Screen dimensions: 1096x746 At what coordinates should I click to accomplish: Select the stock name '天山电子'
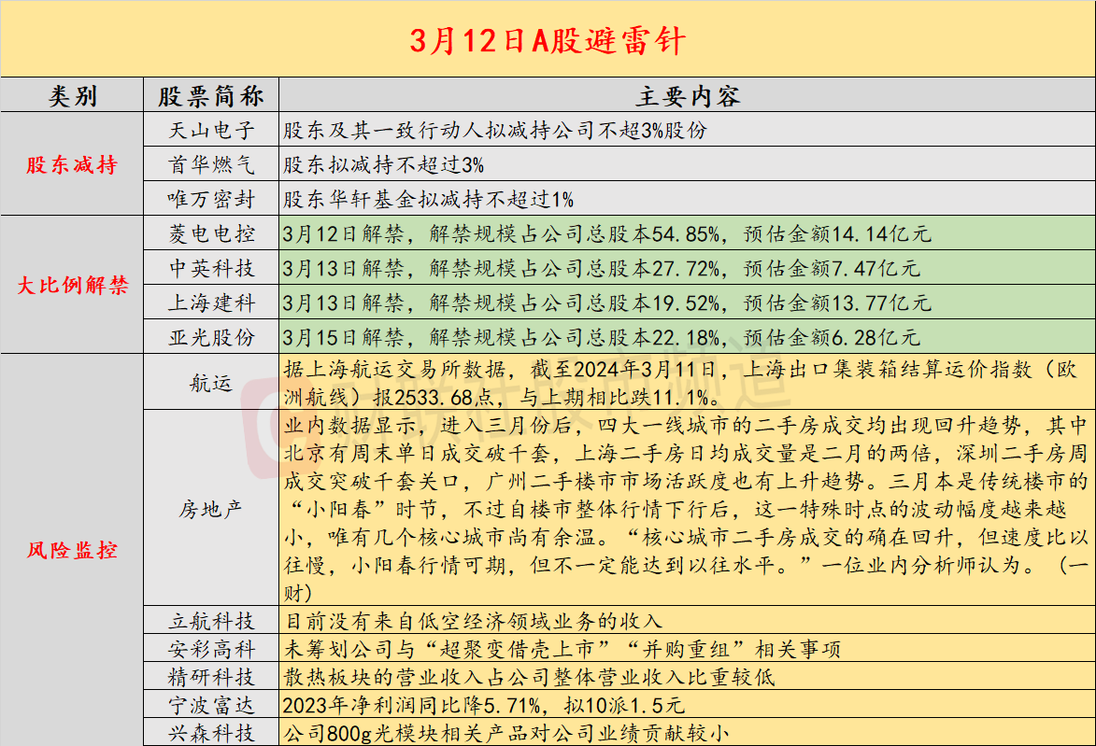(x=211, y=130)
